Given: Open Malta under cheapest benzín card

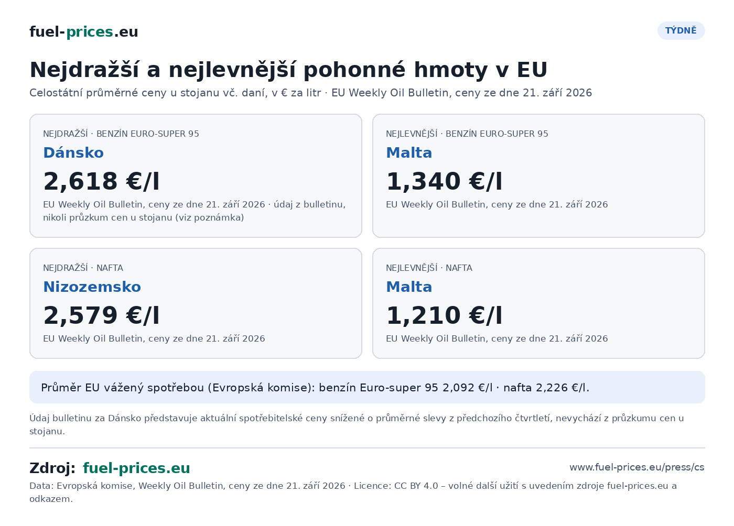Looking at the screenshot, I should coord(409,152).
